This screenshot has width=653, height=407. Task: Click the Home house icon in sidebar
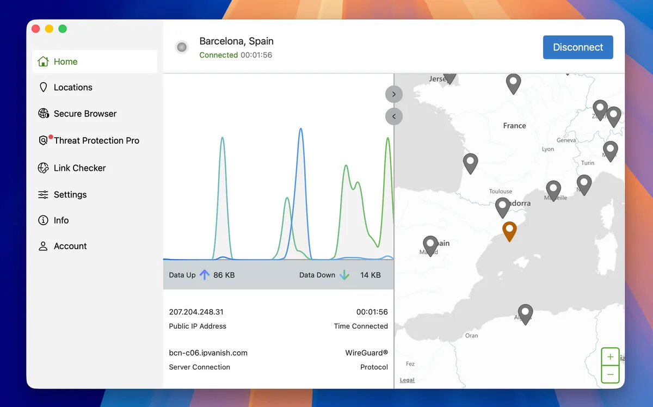43,61
